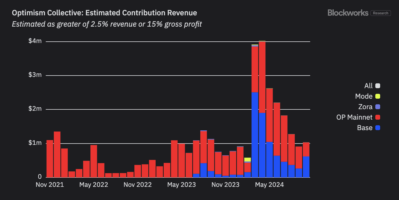Click the May 2022 axis label
This screenshot has height=200, width=399.
[x=94, y=185]
